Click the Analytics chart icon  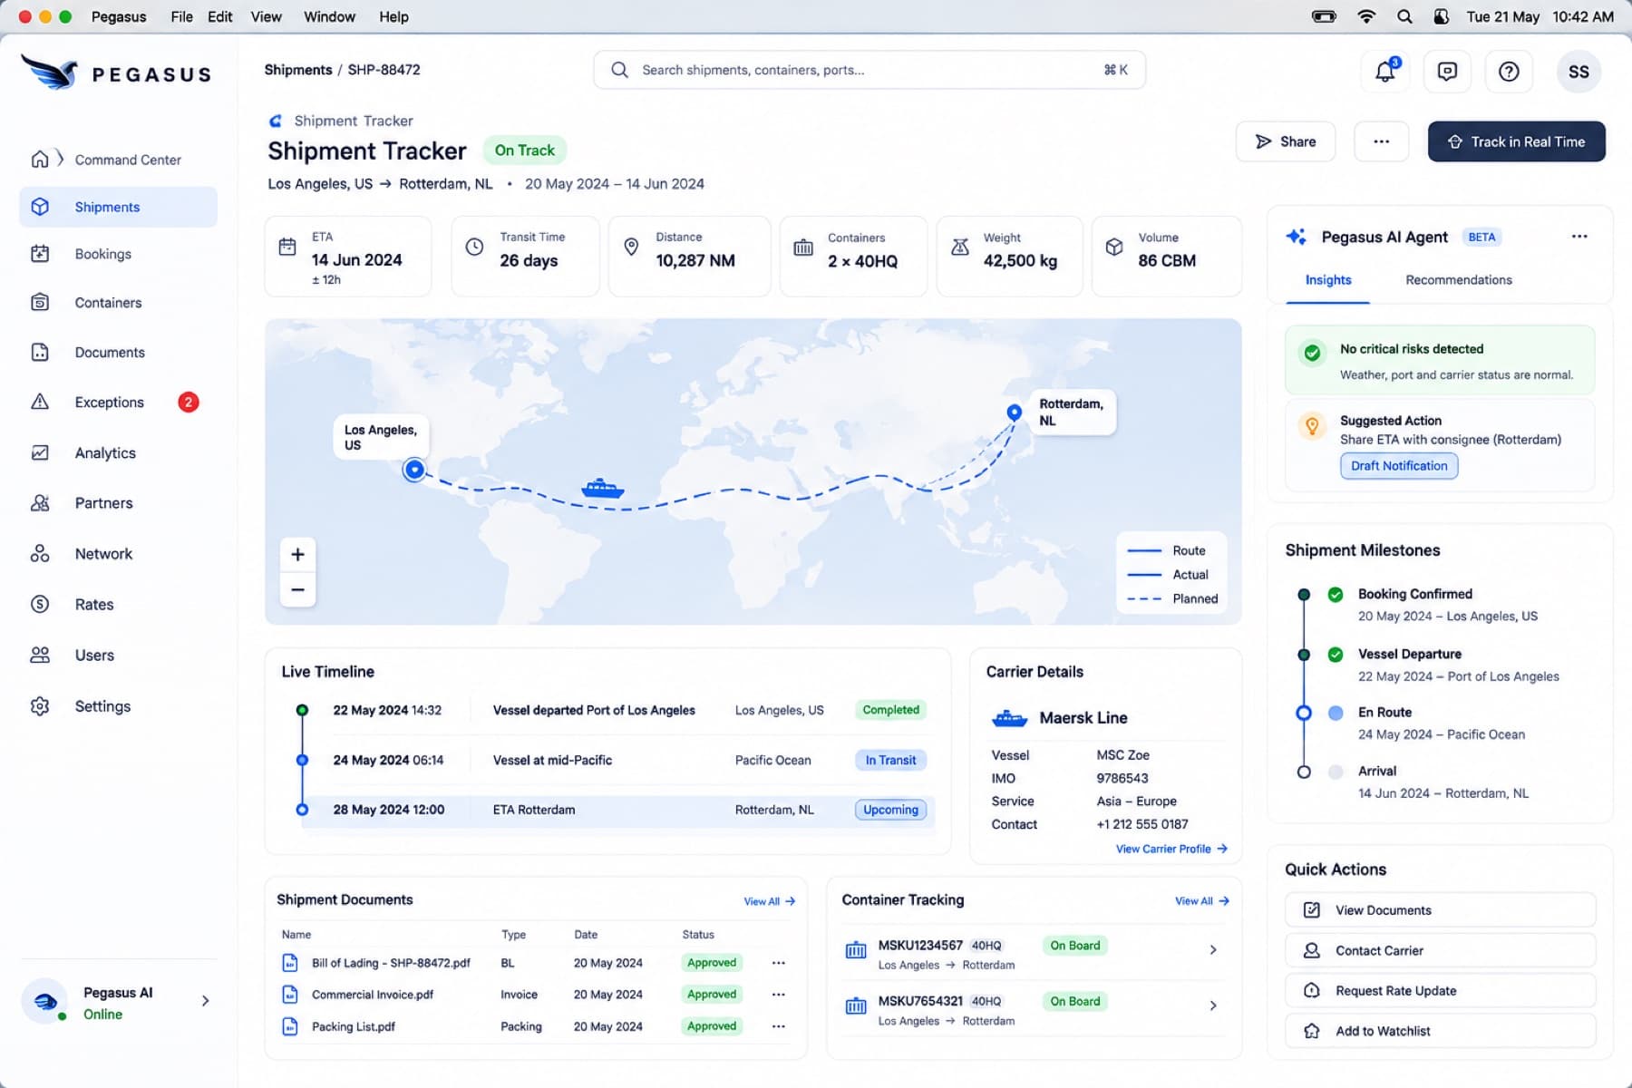coord(40,452)
